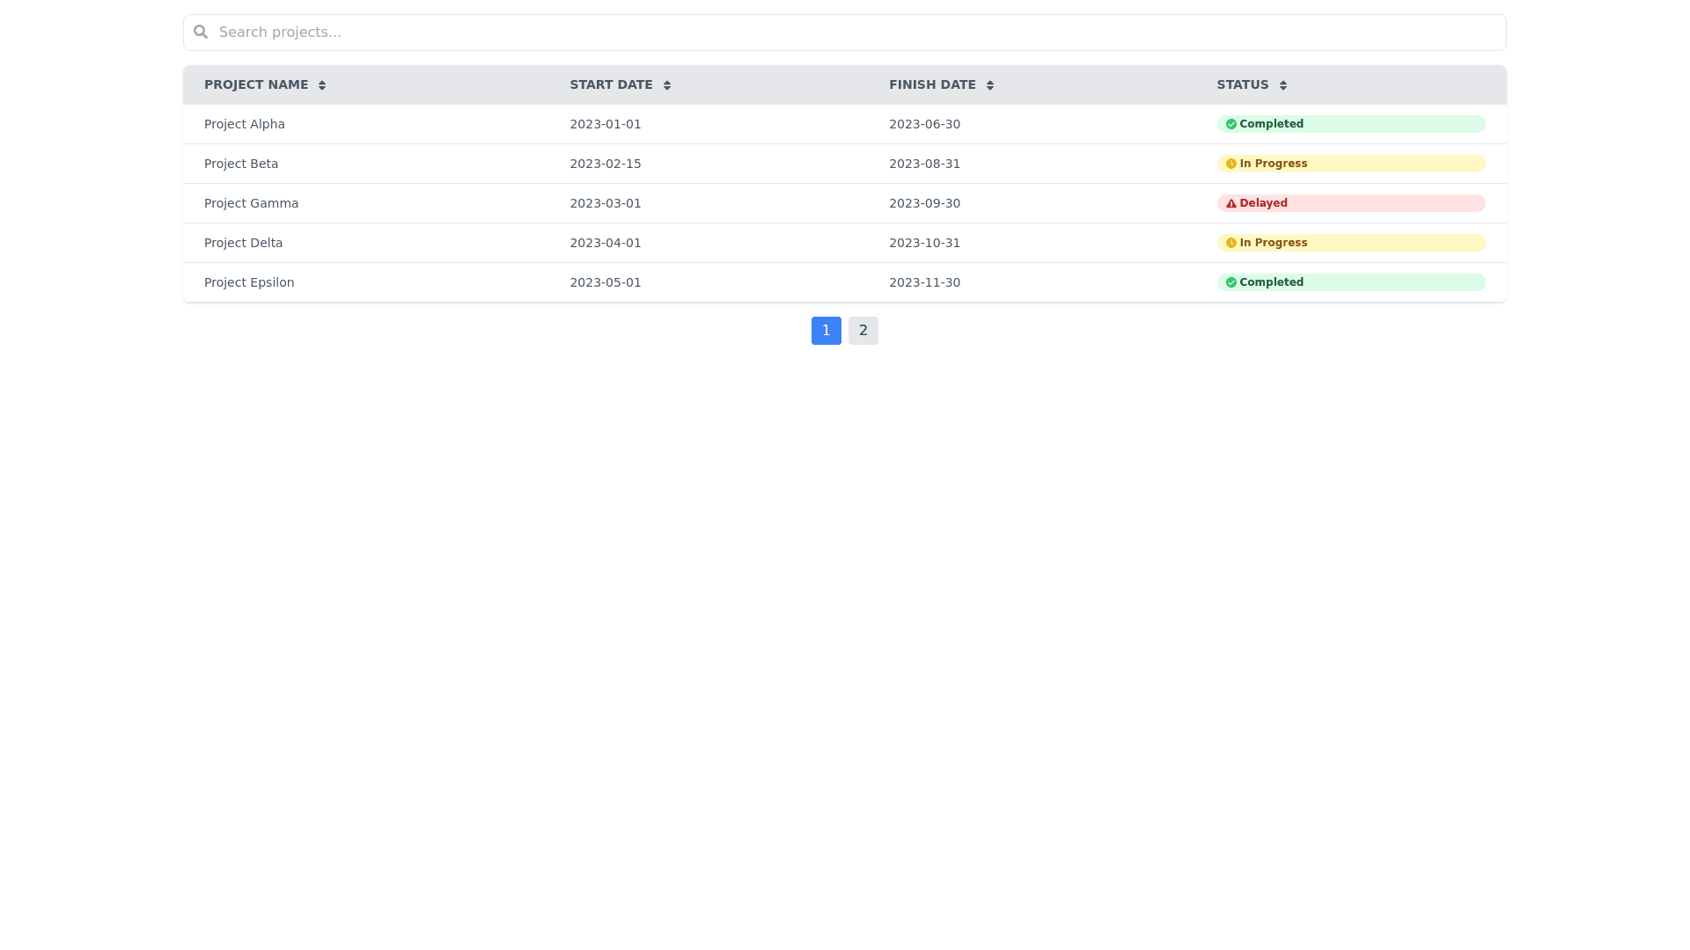Select page 1 pagination button
The image size is (1690, 950).
[x=826, y=331]
